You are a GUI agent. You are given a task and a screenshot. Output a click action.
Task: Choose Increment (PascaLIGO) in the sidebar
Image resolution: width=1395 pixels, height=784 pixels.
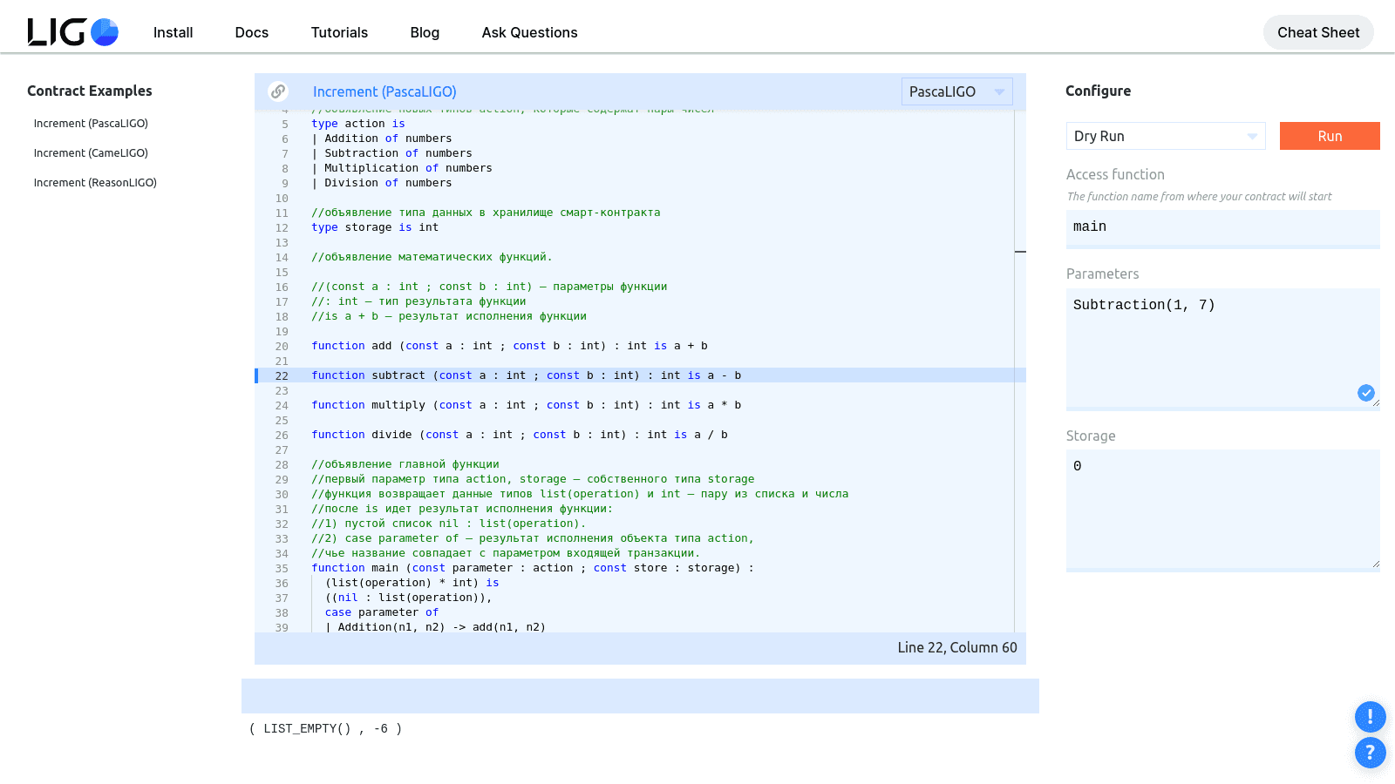tap(91, 124)
